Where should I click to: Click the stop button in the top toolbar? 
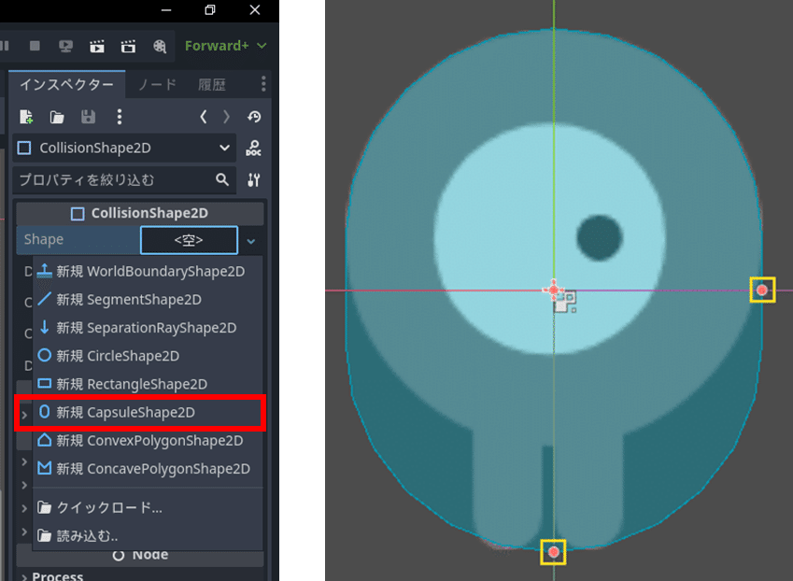tap(35, 46)
